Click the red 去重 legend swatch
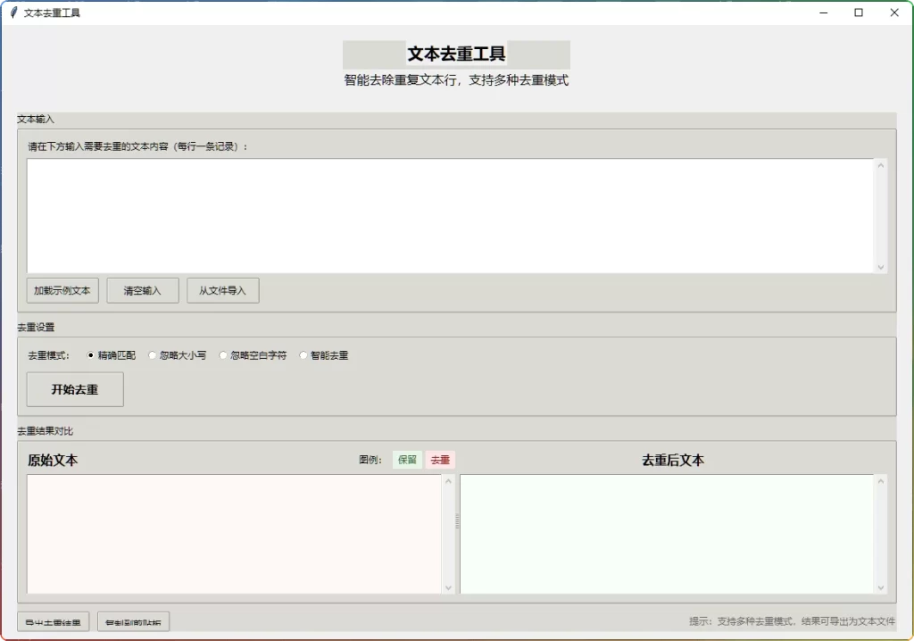Screen dimensions: 914x641 pyautogui.click(x=440, y=460)
